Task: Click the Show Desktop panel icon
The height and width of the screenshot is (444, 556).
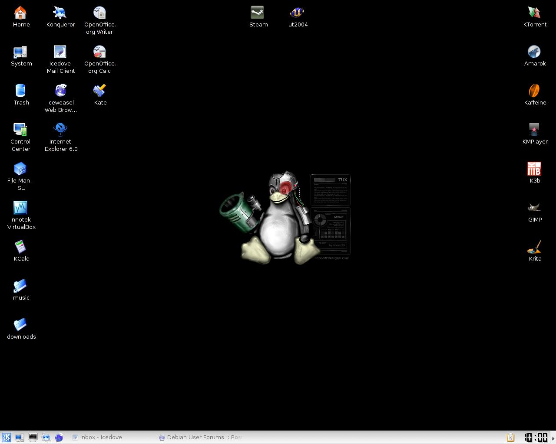Action: click(x=20, y=437)
